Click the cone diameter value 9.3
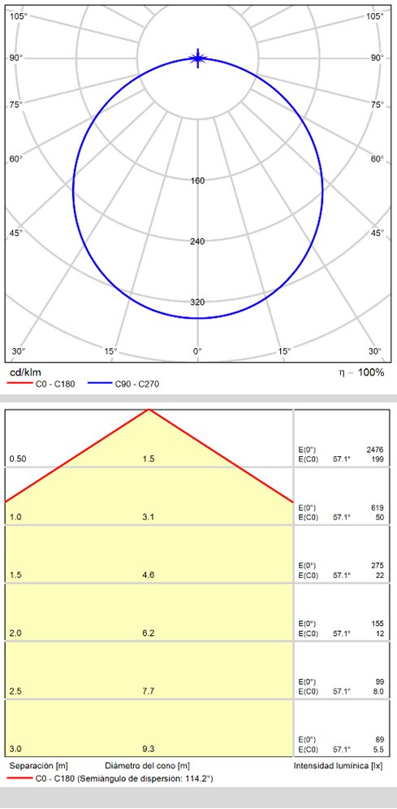397x809 pixels. tap(149, 749)
